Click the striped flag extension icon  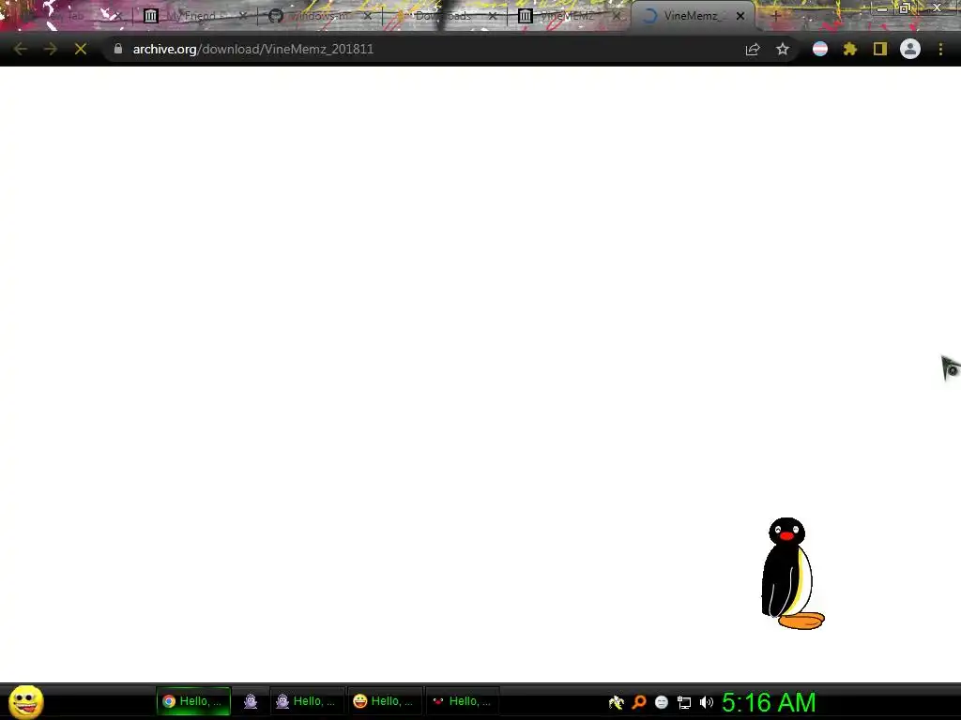coord(820,49)
